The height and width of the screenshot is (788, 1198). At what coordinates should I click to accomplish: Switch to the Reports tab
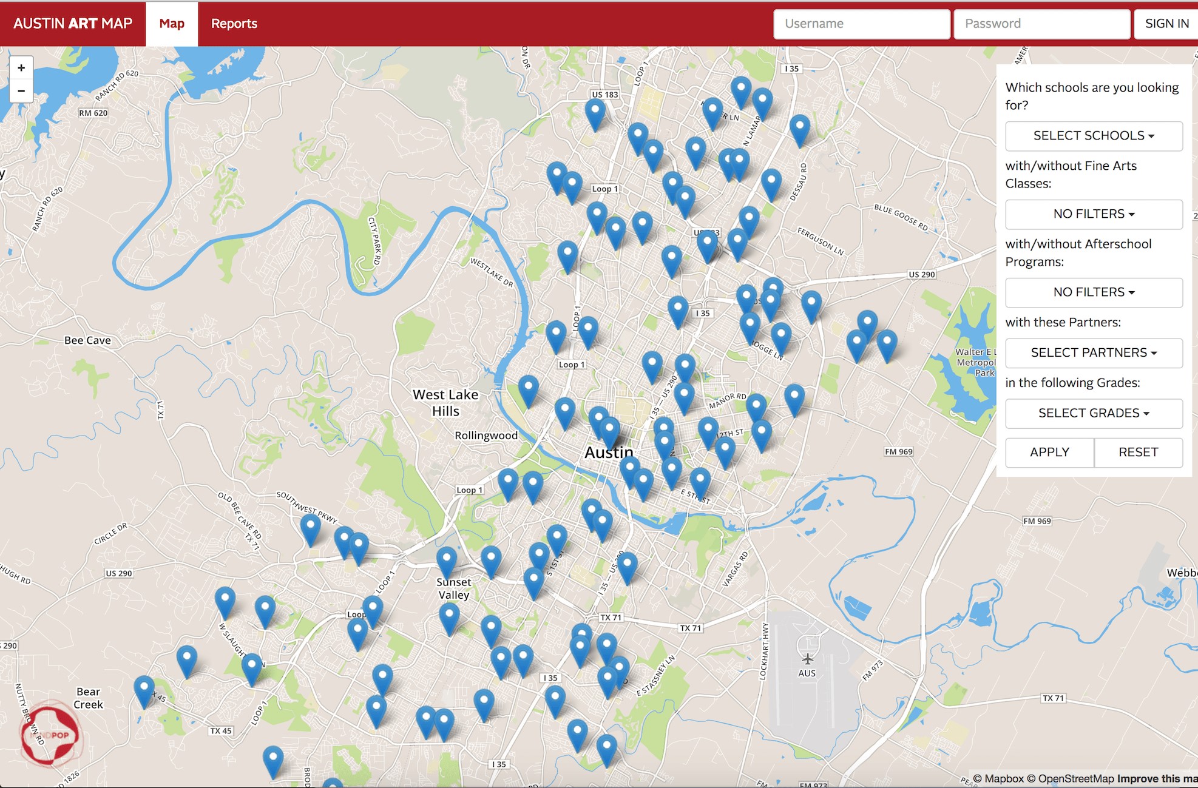tap(234, 24)
